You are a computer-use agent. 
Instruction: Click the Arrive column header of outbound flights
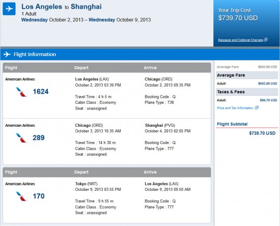(x=150, y=68)
